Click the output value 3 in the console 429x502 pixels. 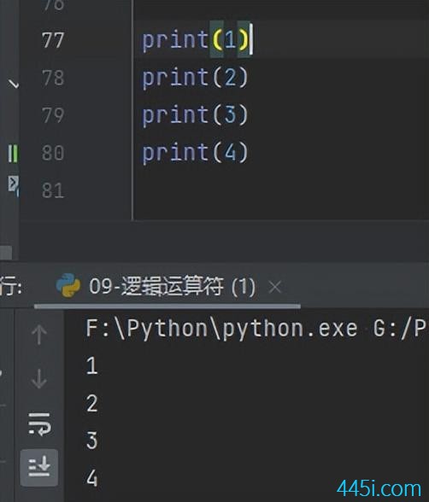pyautogui.click(x=92, y=441)
